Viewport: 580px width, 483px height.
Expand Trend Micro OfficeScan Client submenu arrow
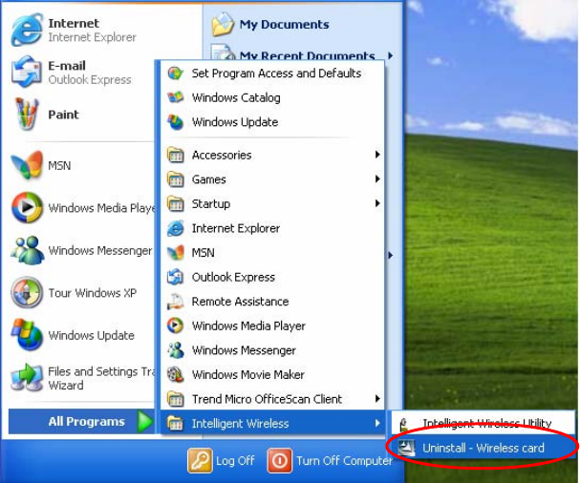tap(377, 398)
